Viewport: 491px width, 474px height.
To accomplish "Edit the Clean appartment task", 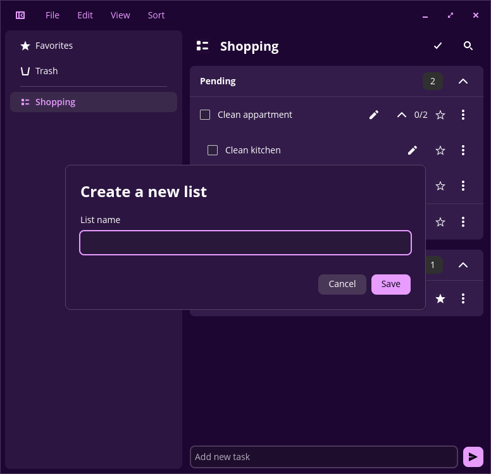I will click(x=374, y=115).
